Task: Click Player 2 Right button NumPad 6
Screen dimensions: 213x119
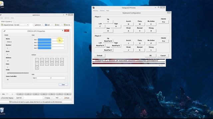Action: [x=116, y=46]
